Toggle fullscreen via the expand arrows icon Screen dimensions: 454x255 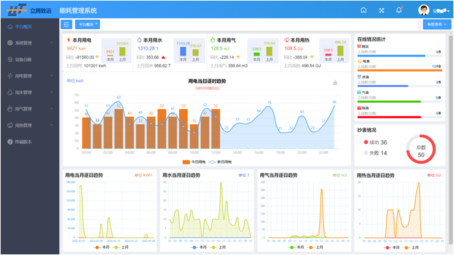tap(382, 10)
